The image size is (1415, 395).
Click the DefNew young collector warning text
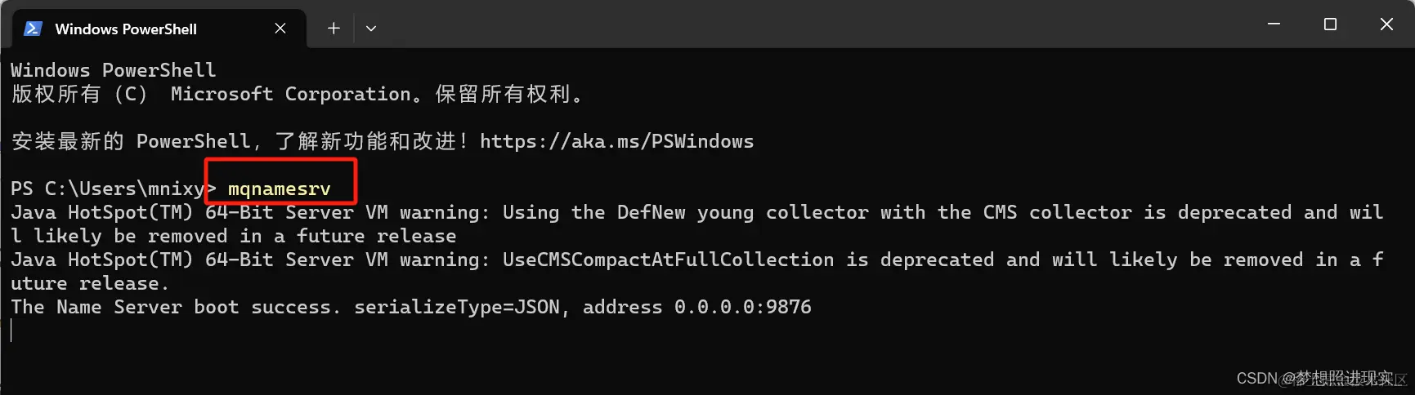pyautogui.click(x=685, y=212)
